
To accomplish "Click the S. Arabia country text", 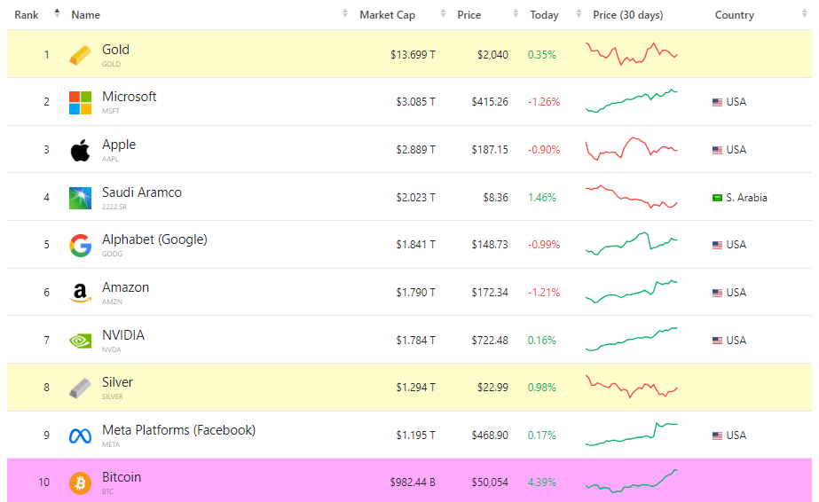I will [746, 198].
